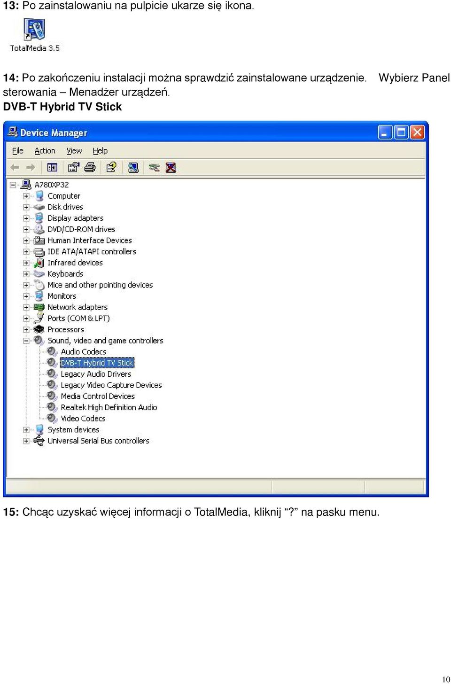The width and height of the screenshot is (451, 684).
Task: Click the Disk drives category icon
Action: point(39,207)
